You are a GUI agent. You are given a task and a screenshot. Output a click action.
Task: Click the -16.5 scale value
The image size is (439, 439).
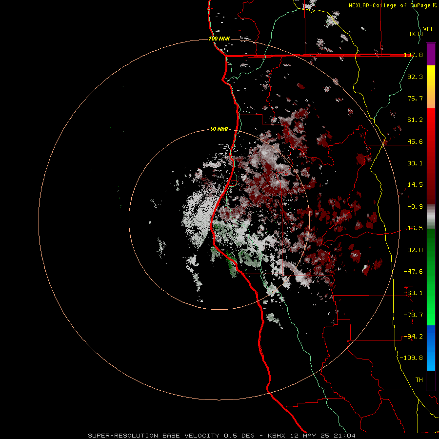tap(413, 228)
